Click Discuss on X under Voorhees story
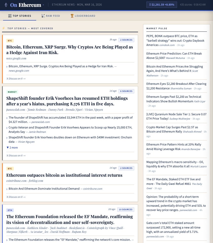213x243 pixels. pos(16,155)
